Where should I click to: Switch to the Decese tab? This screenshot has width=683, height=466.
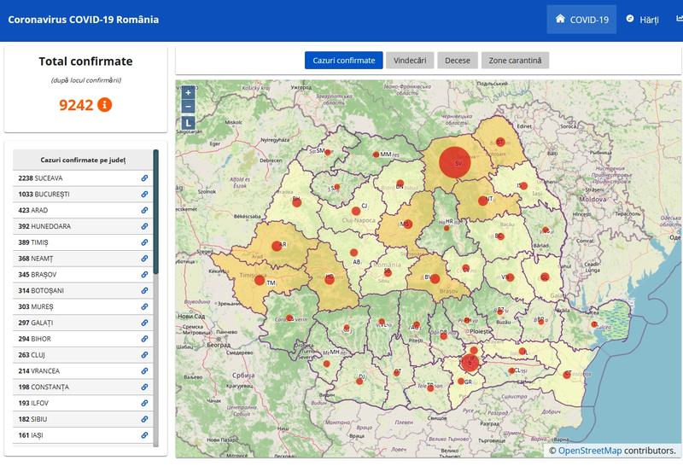tap(458, 61)
